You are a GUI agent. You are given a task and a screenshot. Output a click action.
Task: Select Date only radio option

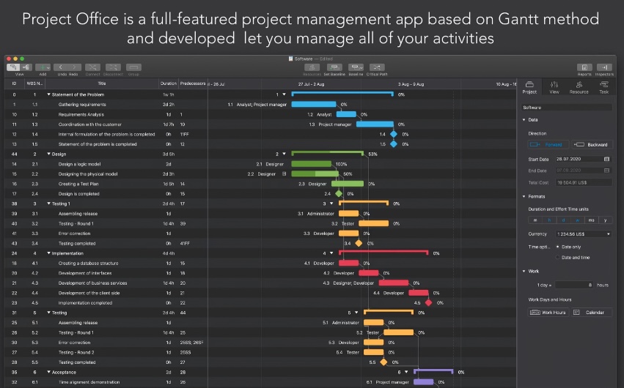pyautogui.click(x=557, y=247)
